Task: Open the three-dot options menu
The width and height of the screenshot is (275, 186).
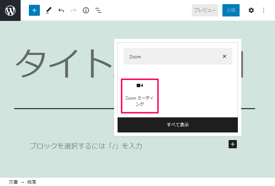Action: [x=264, y=10]
